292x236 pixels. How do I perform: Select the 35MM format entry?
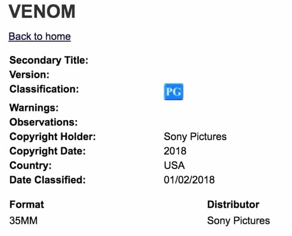tap(24, 220)
